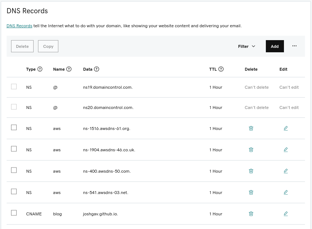This screenshot has height=229, width=312.
Task: Check the blog CNAME record checkbox
Action: pyautogui.click(x=14, y=213)
